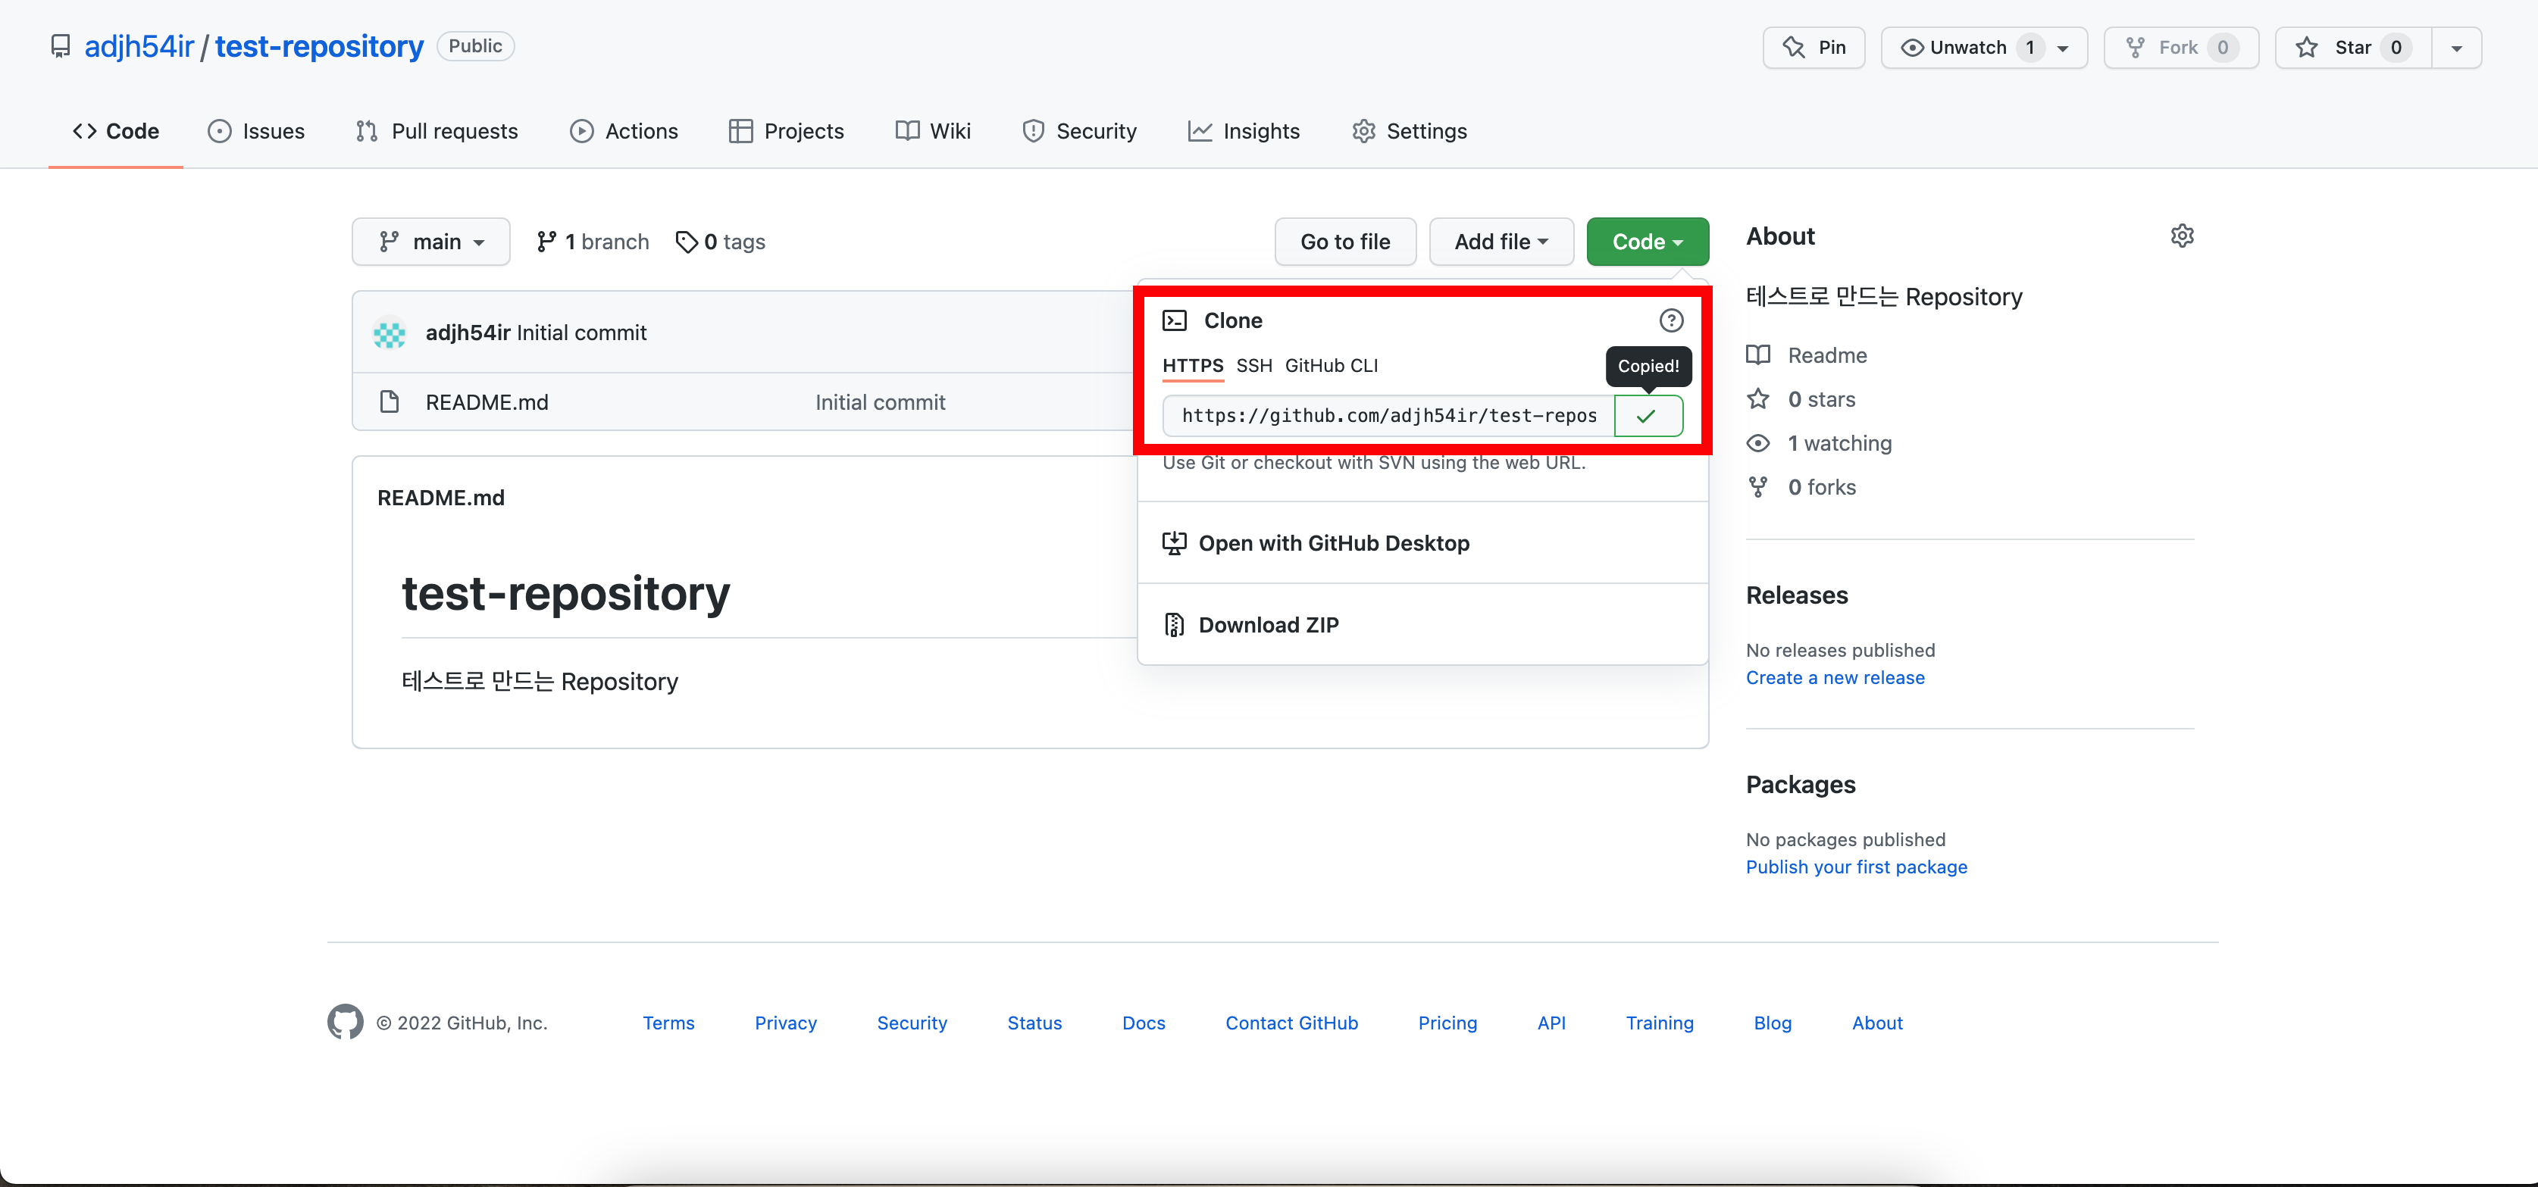
Task: Click the Clone help question mark icon
Action: tap(1671, 320)
